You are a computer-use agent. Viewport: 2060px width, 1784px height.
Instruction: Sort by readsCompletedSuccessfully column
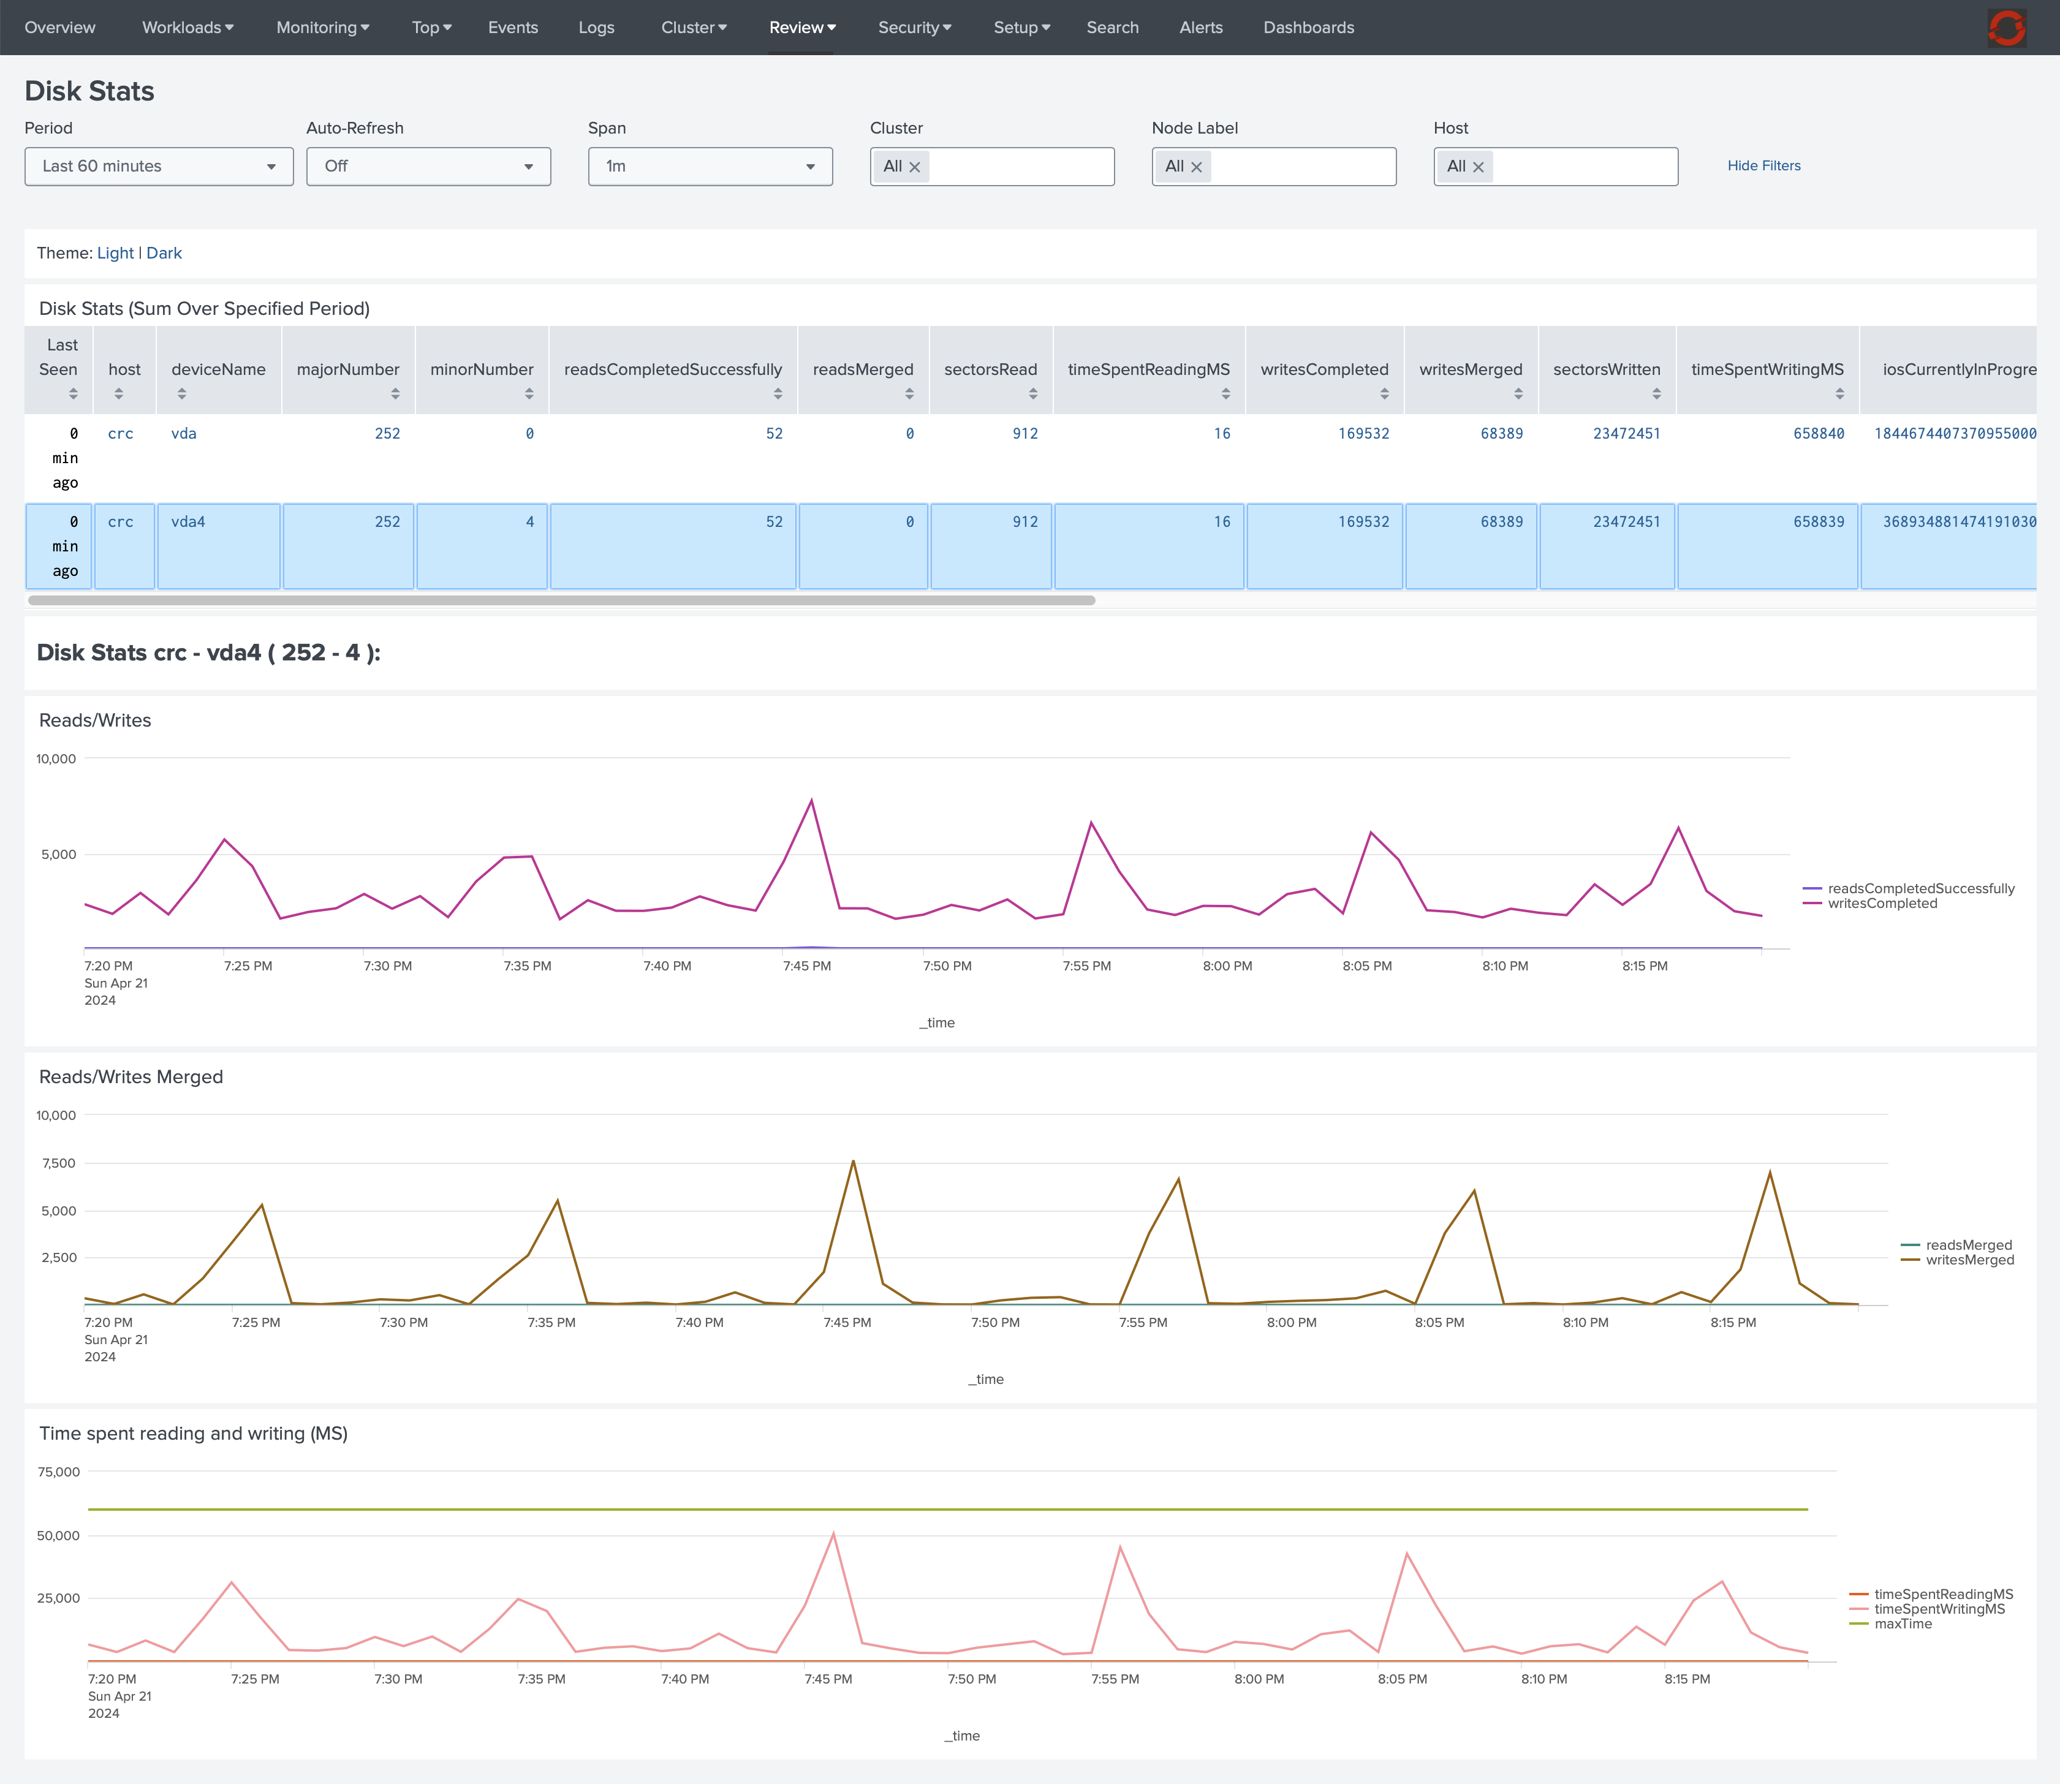(778, 395)
